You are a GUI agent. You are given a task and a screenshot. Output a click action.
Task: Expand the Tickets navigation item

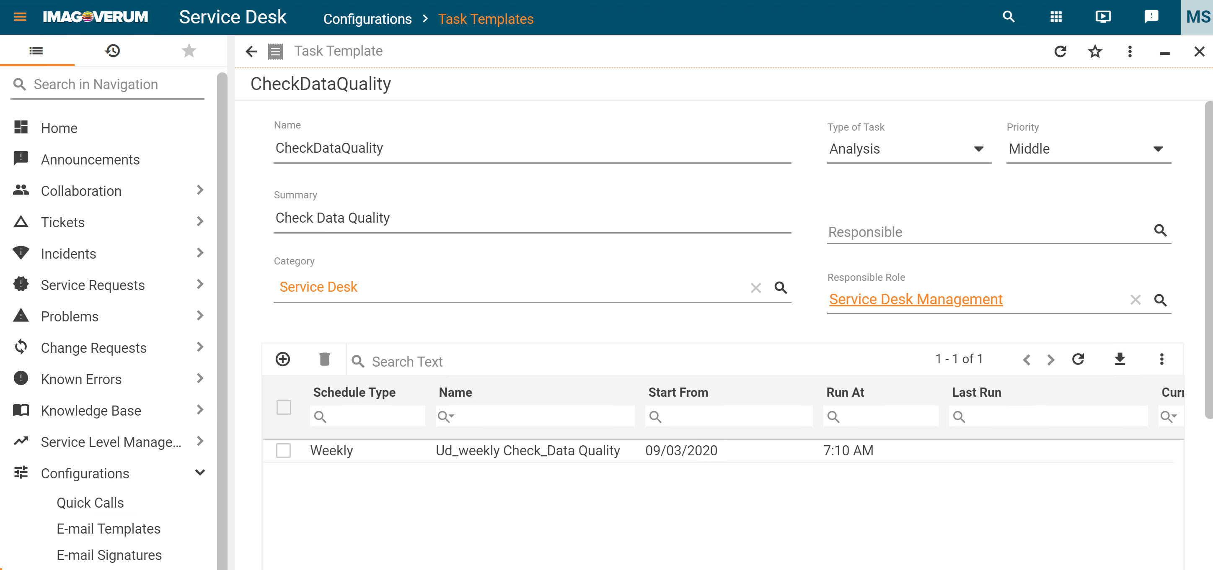tap(200, 221)
